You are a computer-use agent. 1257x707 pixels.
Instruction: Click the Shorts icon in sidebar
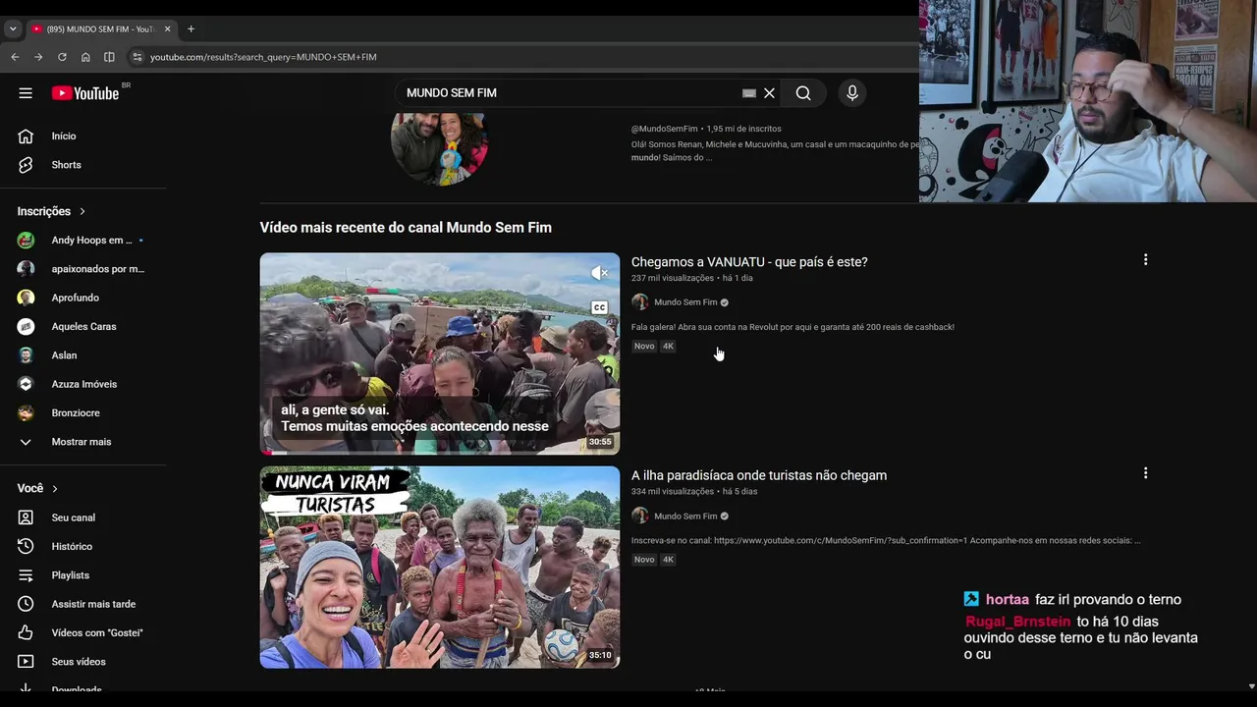26,165
